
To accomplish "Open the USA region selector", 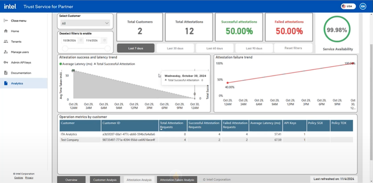I will click(x=348, y=7).
